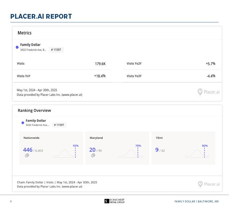229x207 pixels.
Task: Select the 15mi ranking card title
Action: (x=159, y=138)
